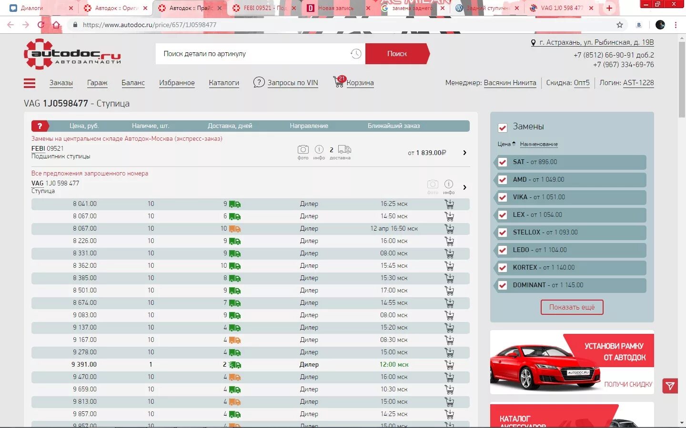Screen dimensions: 686x428
Task: Toggle the main Замены checkbox
Action: coord(503,127)
